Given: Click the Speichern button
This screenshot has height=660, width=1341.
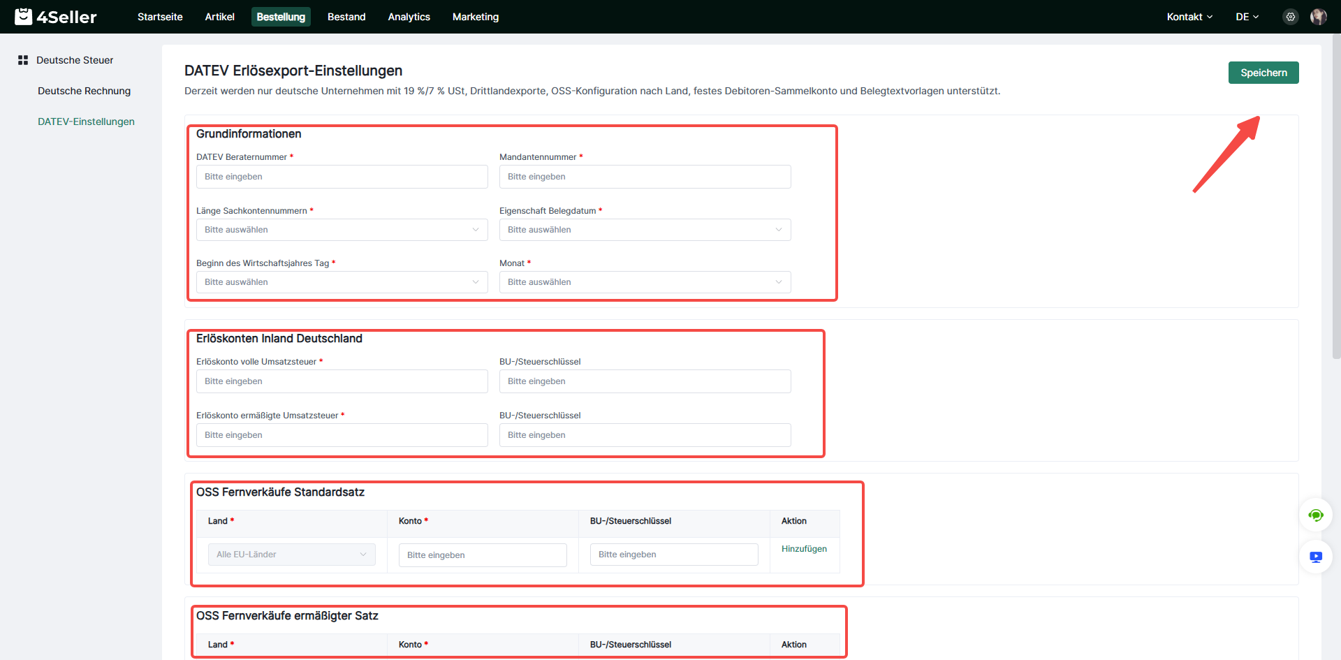Looking at the screenshot, I should pyautogui.click(x=1263, y=73).
